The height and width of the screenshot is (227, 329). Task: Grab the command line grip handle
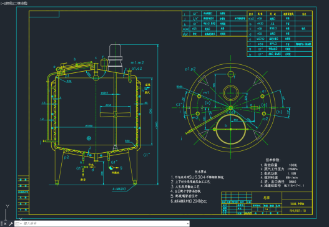click(x=2, y=224)
